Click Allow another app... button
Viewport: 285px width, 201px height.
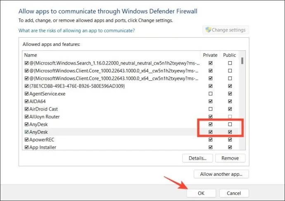(221, 174)
